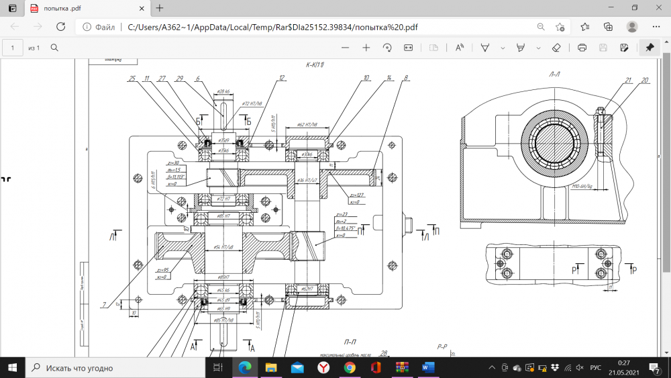671x378 pixels.
Task: Click the Save as icon in PDF toolbar
Action: (x=624, y=48)
